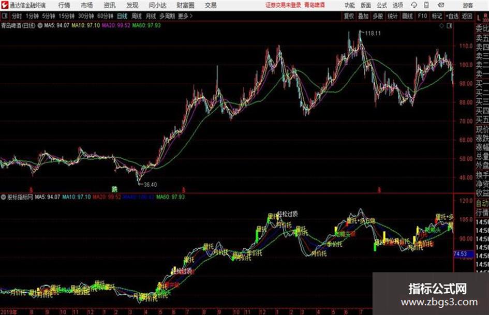489x315 pixels.
Task: Click the 复权 toolbar button
Action: click(x=349, y=16)
